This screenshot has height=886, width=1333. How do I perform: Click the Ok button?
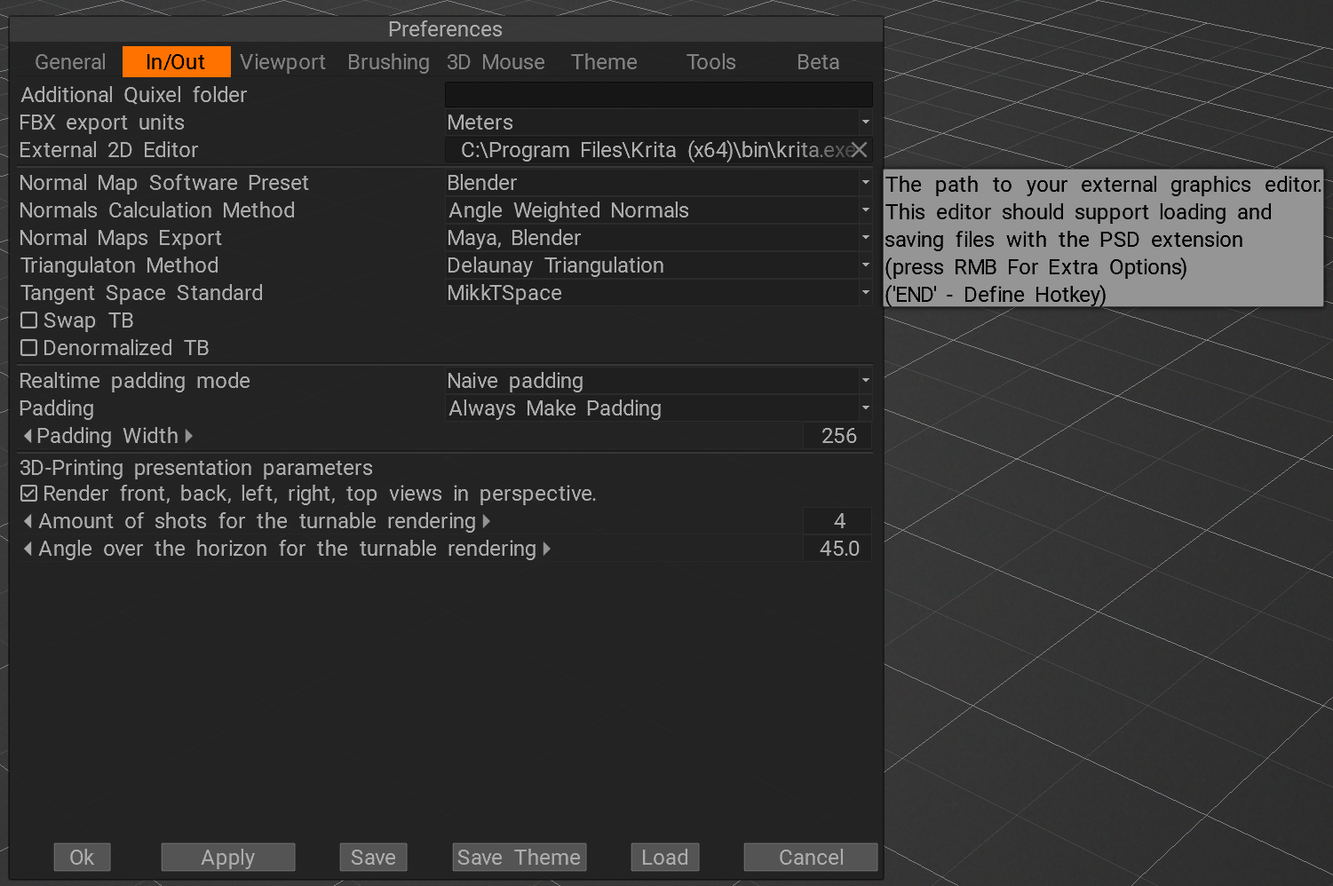coord(82,858)
